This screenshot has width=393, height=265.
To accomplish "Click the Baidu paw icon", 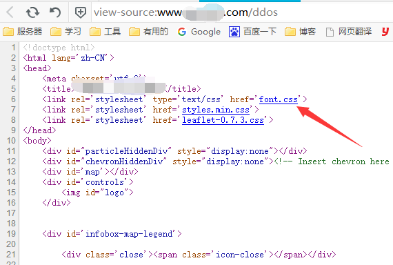I will (x=234, y=32).
